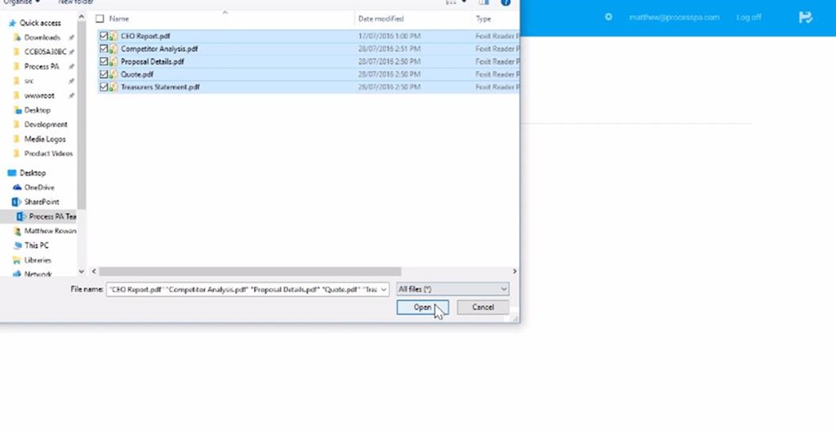This screenshot has width=836, height=434.
Task: Uncheck the Quote.pdf checkbox
Action: (x=104, y=74)
